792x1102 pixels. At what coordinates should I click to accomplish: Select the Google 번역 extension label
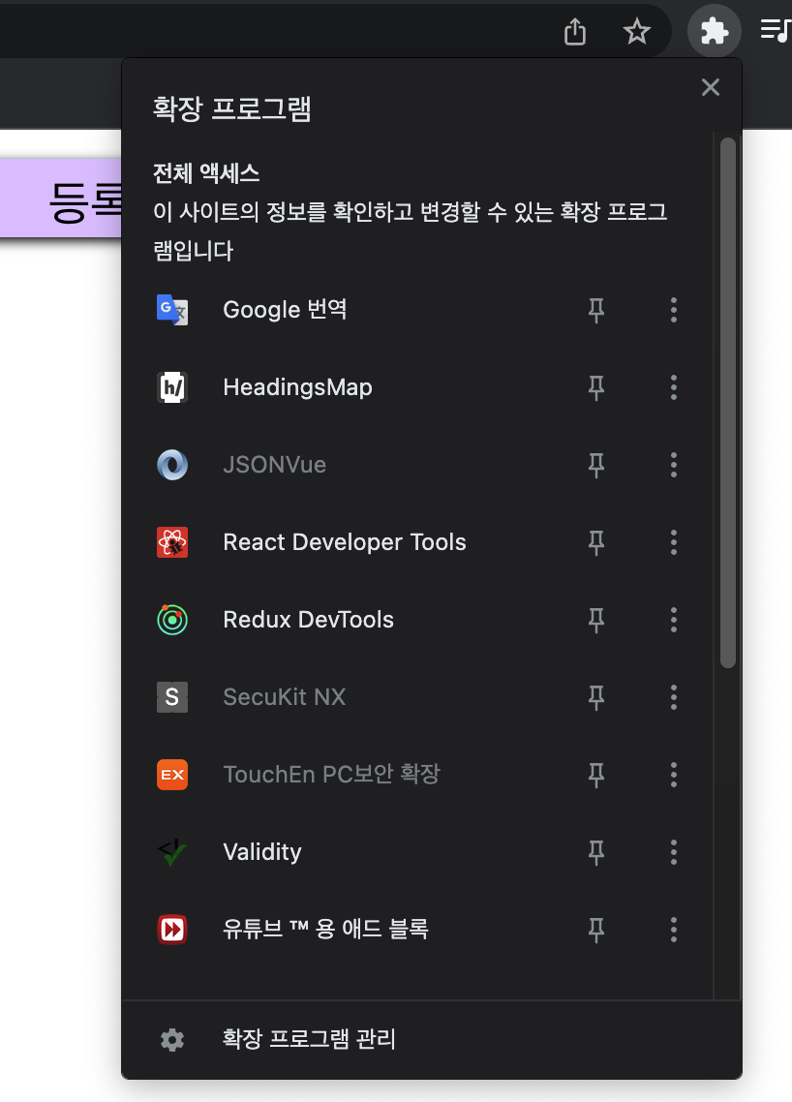coord(285,309)
